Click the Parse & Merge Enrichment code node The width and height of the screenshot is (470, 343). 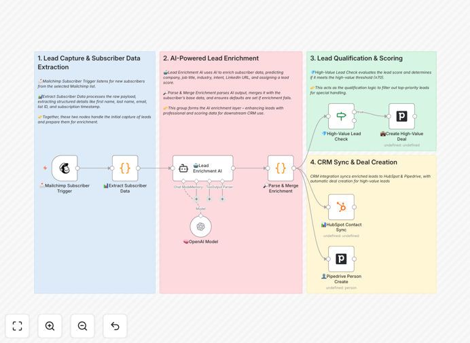point(281,168)
